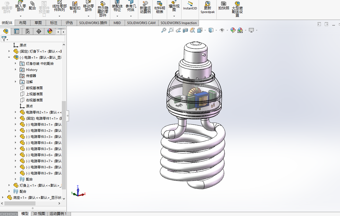Open the View Orientation cube icon
The image size is (340, 216).
(200, 30)
